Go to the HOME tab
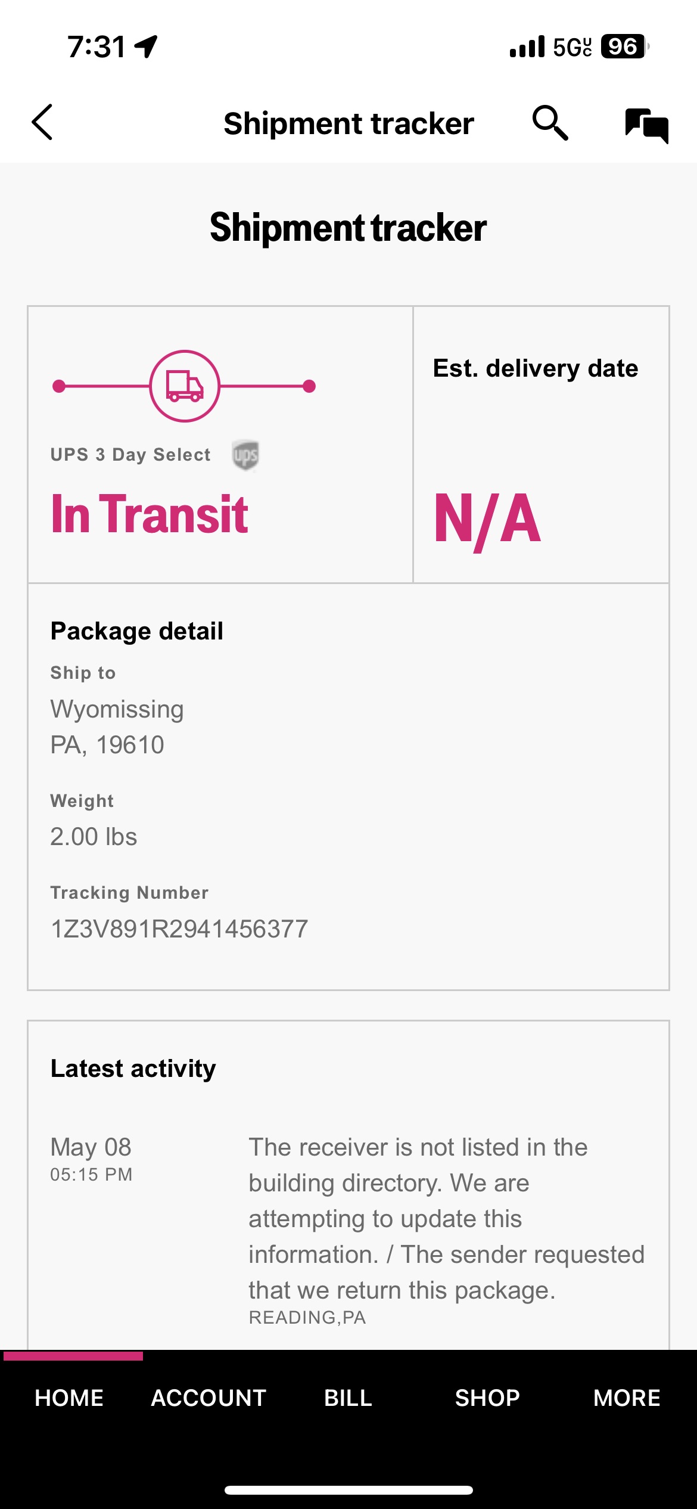 [69, 1398]
